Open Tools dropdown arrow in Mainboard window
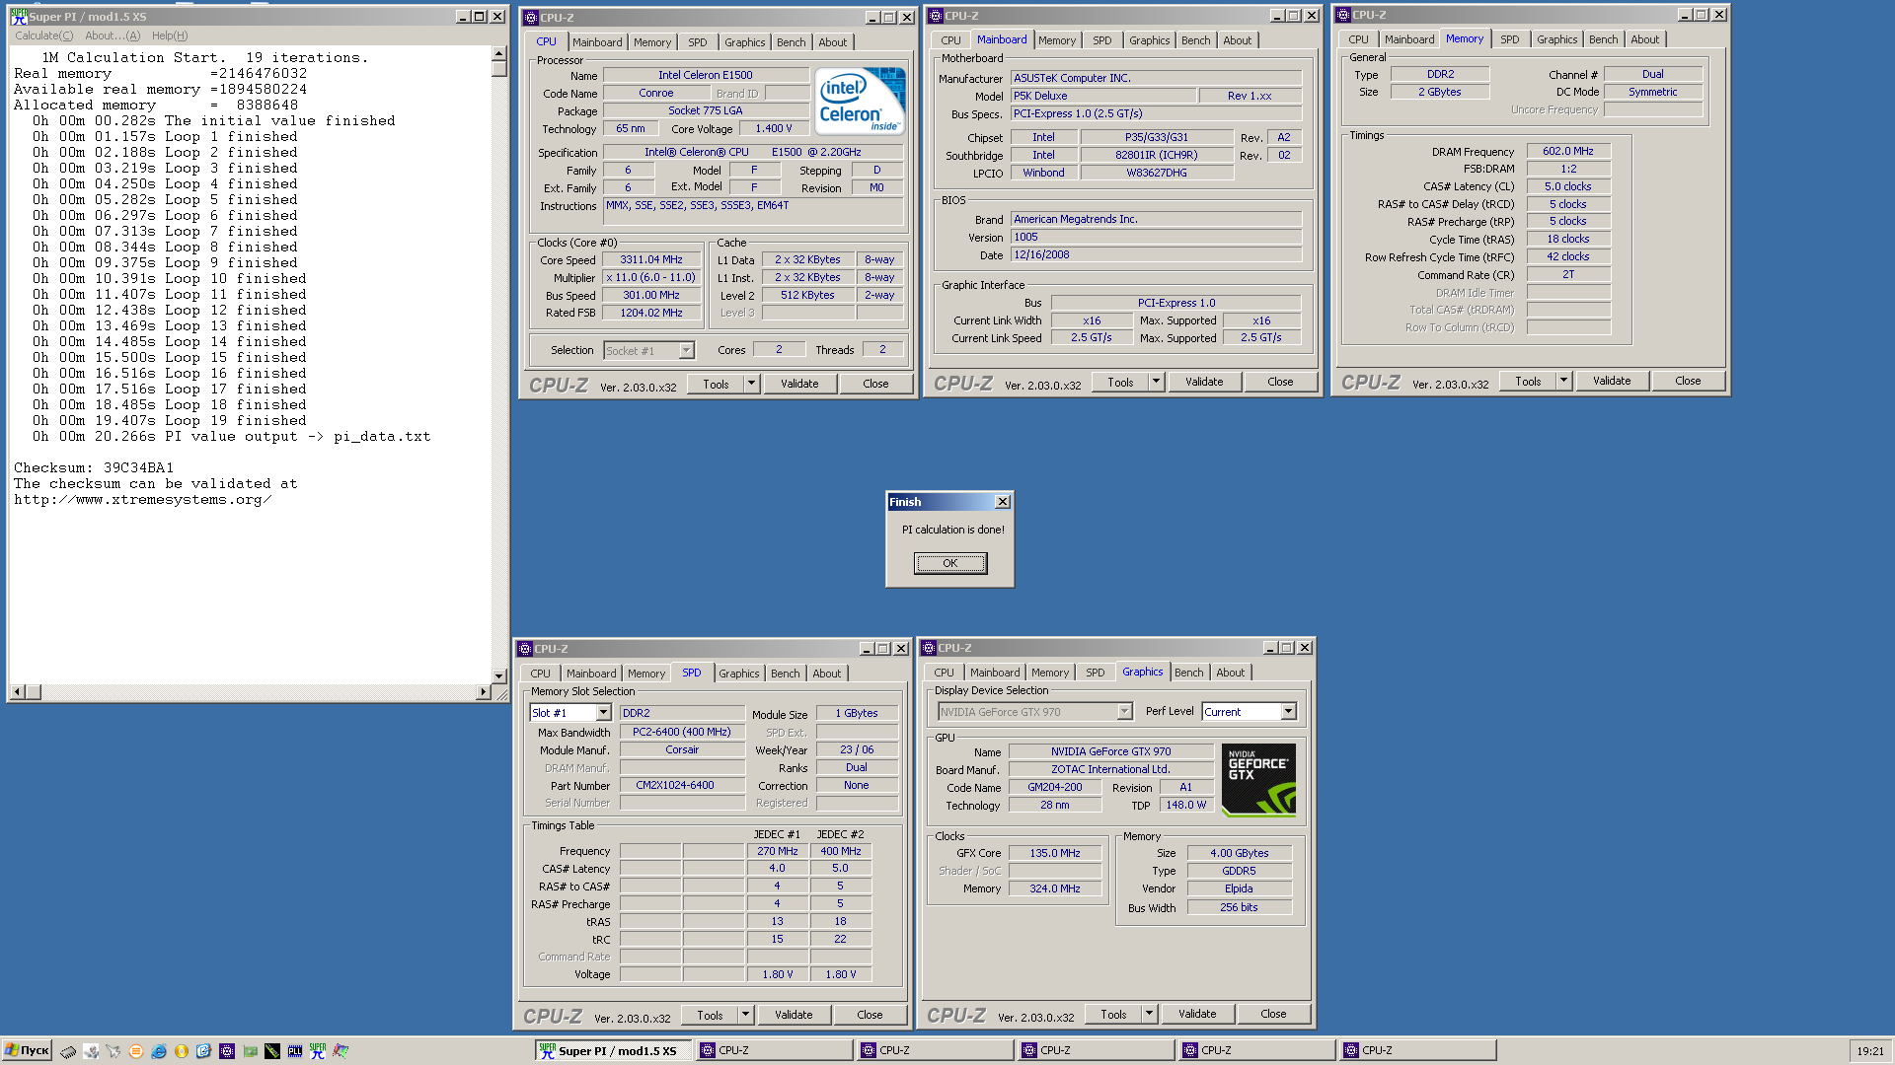1895x1065 pixels. (1156, 382)
